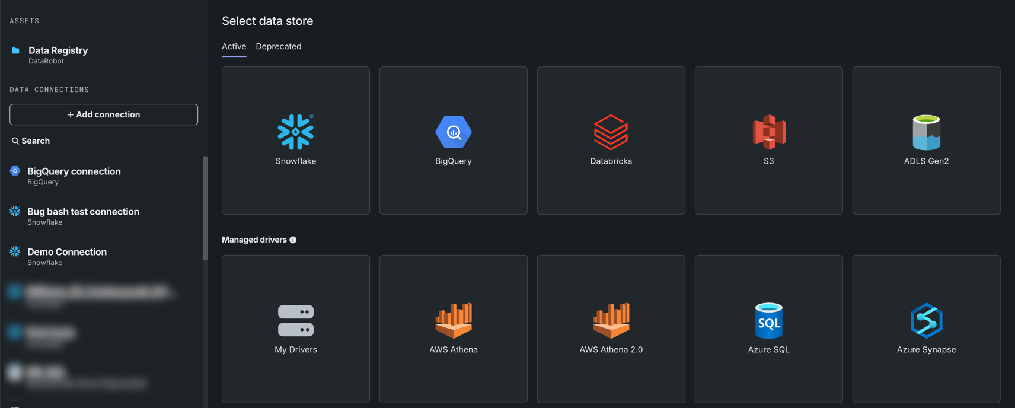
Task: Click the My Drivers card label
Action: (295, 350)
